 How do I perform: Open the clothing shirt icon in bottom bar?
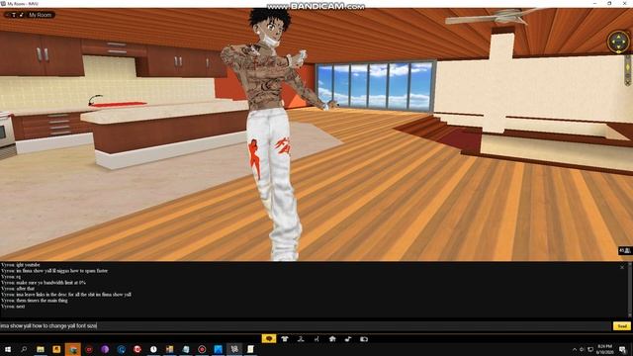[x=285, y=339]
